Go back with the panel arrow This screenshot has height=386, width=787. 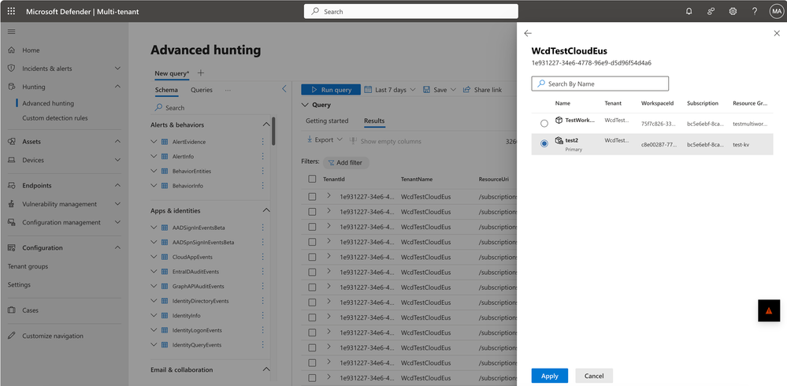click(x=528, y=33)
